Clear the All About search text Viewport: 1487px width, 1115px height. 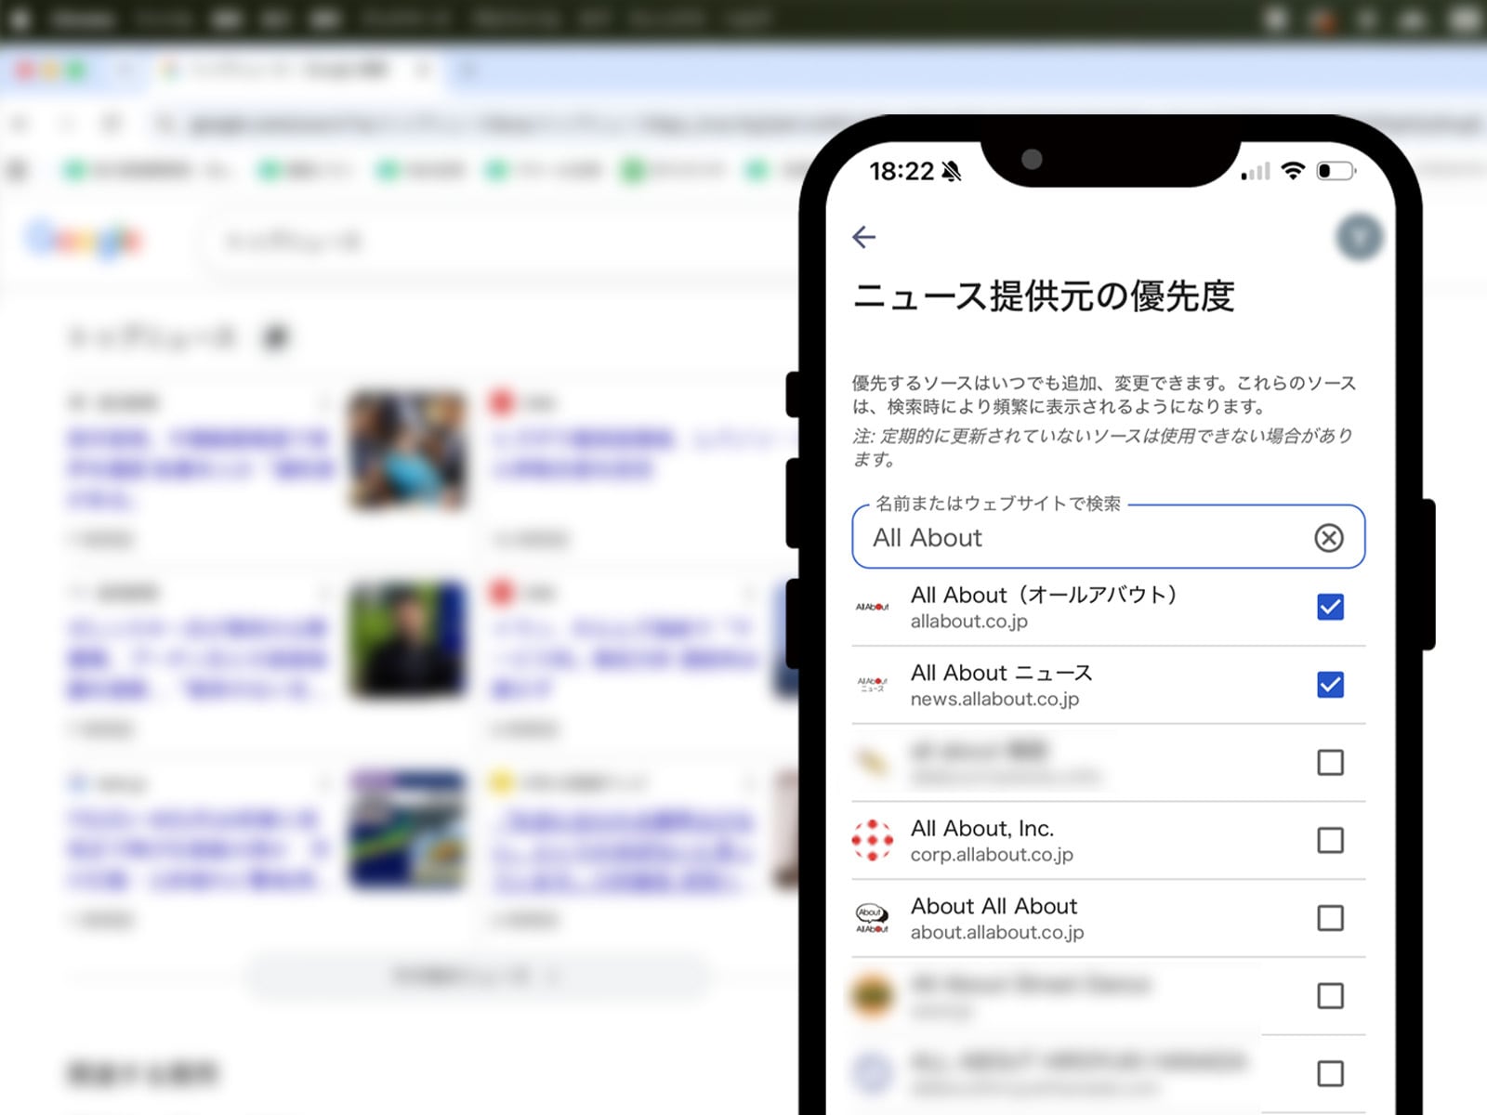pyautogui.click(x=1329, y=537)
